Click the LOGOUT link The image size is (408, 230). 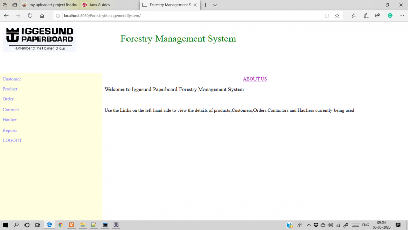(12, 140)
